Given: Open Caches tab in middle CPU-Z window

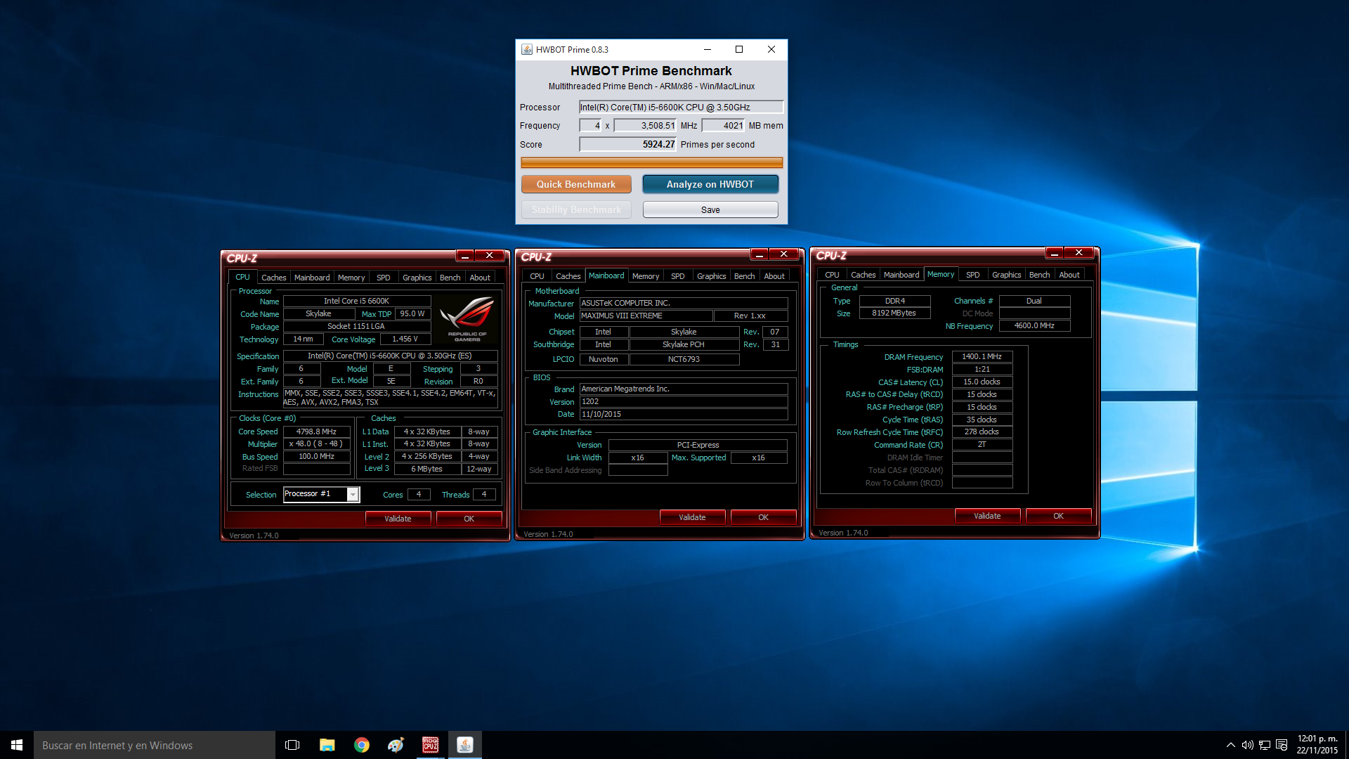Looking at the screenshot, I should click(568, 276).
